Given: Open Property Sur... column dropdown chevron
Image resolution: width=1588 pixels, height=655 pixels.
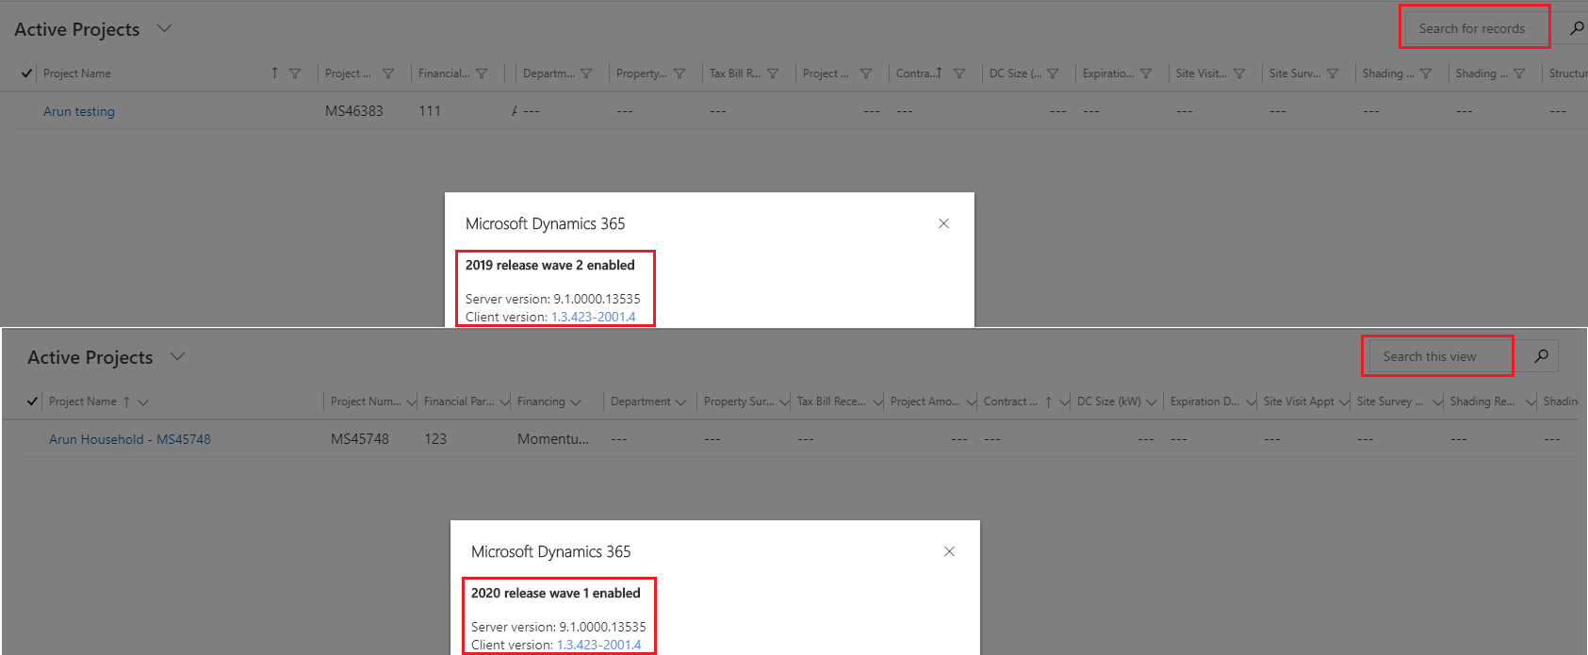Looking at the screenshot, I should coord(784,402).
